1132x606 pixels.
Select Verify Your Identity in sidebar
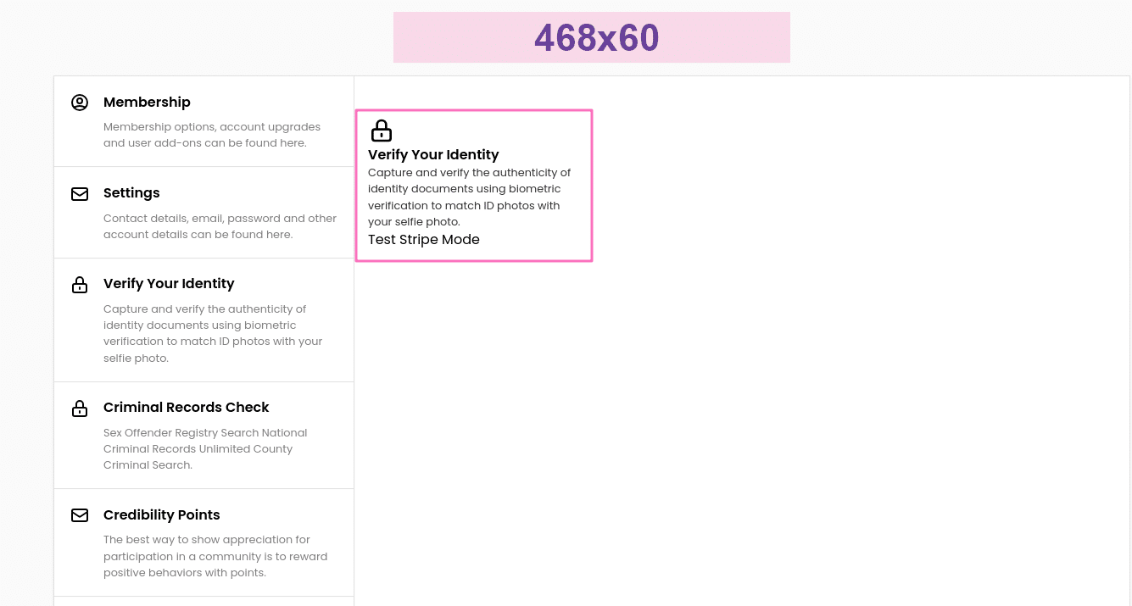169,284
